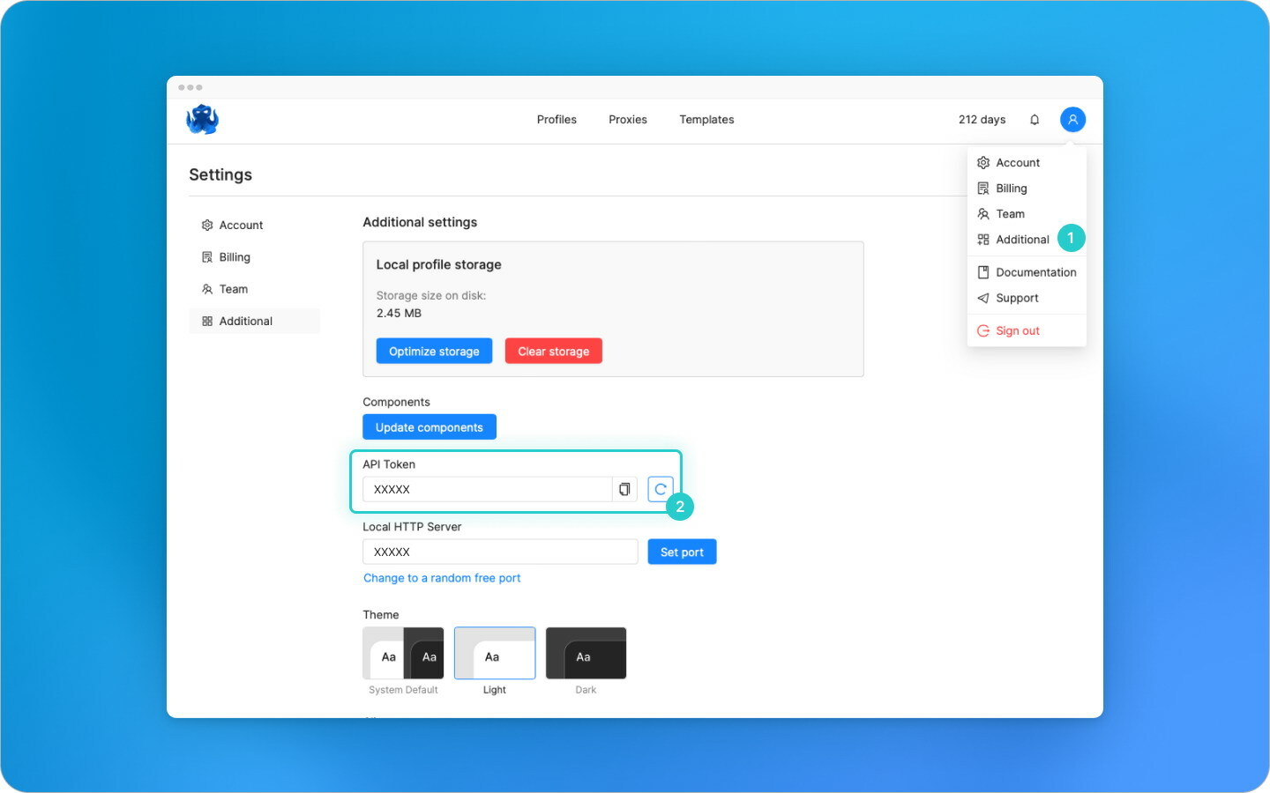Click the Clear storage button
The height and width of the screenshot is (793, 1270).
(x=553, y=351)
